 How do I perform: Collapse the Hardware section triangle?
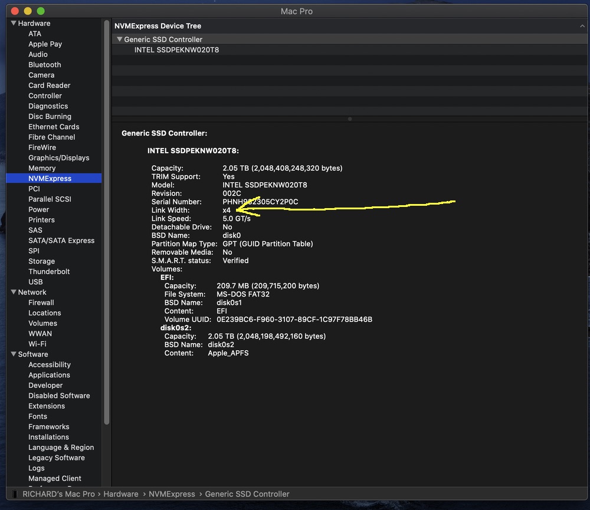pos(14,24)
